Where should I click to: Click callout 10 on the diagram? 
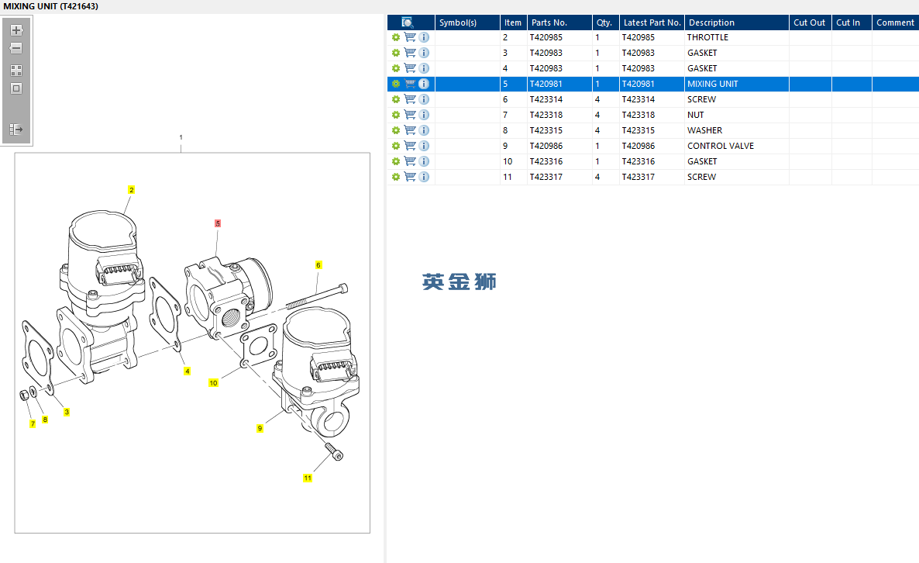(x=213, y=383)
